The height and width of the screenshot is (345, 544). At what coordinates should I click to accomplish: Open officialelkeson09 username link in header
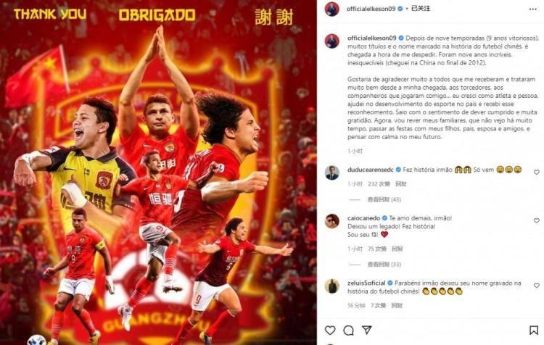pos(371,9)
